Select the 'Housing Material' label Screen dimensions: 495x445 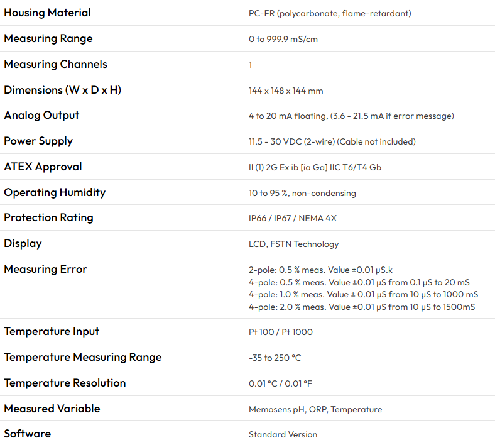click(x=47, y=13)
